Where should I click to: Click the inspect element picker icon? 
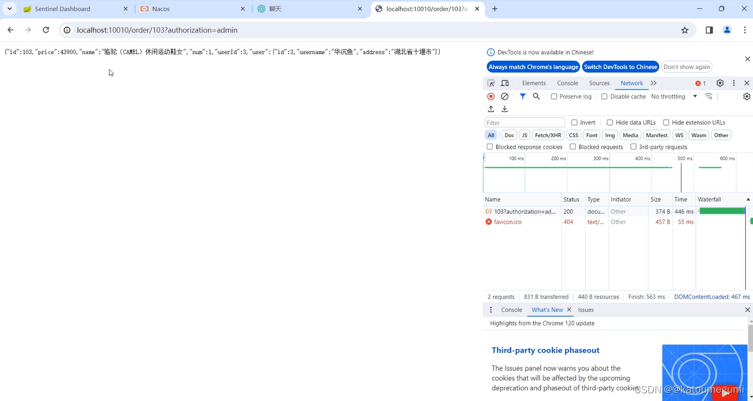491,83
